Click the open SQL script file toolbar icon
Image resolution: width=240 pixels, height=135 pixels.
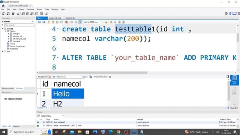pyautogui.click(x=8, y=13)
